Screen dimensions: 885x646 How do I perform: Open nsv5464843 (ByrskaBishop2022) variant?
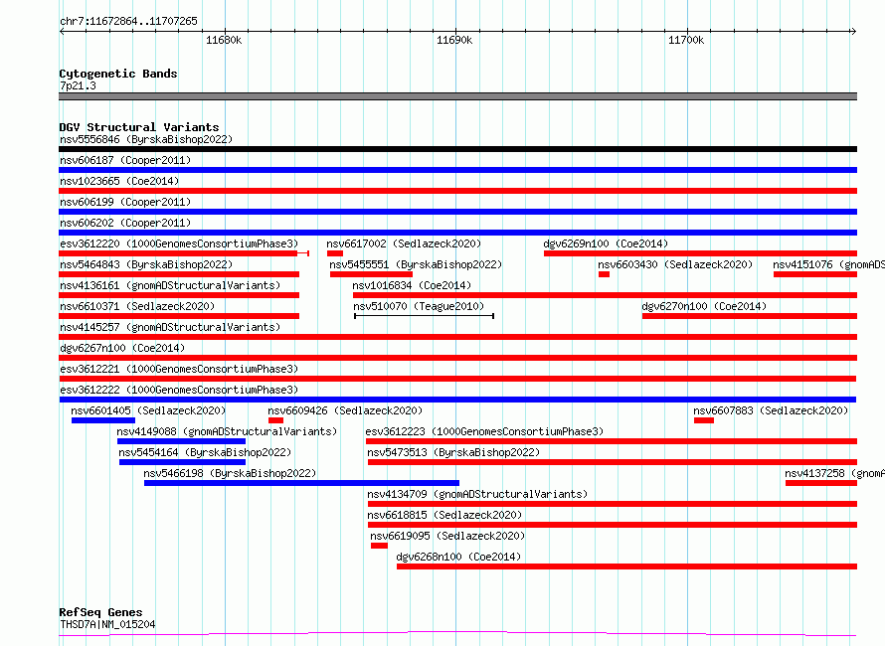click(x=146, y=264)
